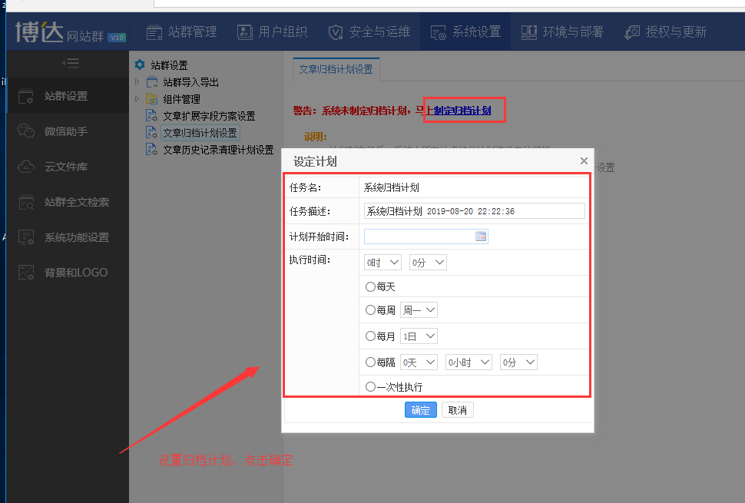The width and height of the screenshot is (745, 503).
Task: Click the 确定 button
Action: (420, 410)
